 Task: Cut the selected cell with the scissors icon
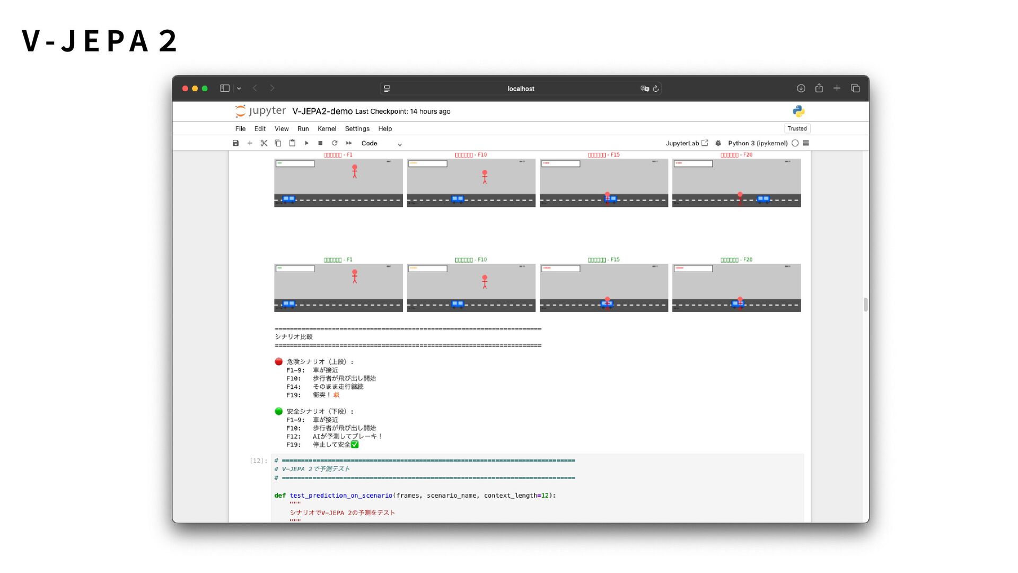click(x=264, y=143)
